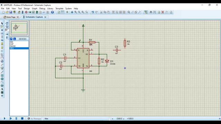This screenshot has width=221, height=124.
Task: Click the Copy to clipboard icon
Action: 105,12
